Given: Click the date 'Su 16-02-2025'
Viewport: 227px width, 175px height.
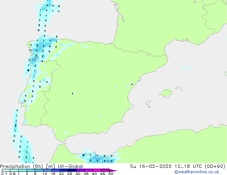Looking at the screenshot, I should click(x=151, y=166).
